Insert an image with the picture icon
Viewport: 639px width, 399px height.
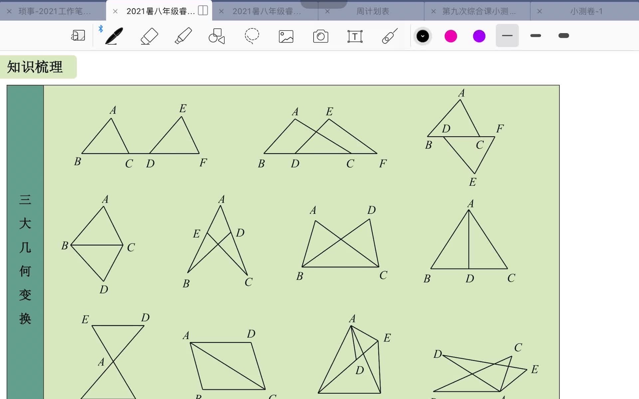tap(286, 36)
